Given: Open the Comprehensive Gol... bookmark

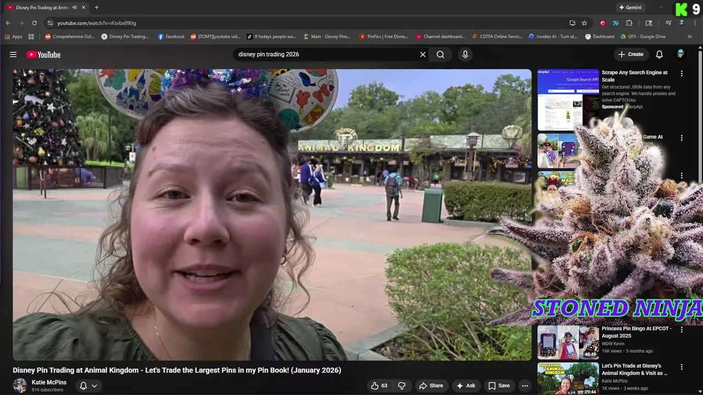Looking at the screenshot, I should [x=70, y=37].
